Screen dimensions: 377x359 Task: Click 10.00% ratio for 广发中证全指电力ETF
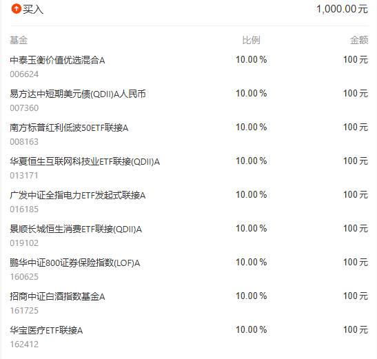[x=252, y=195]
